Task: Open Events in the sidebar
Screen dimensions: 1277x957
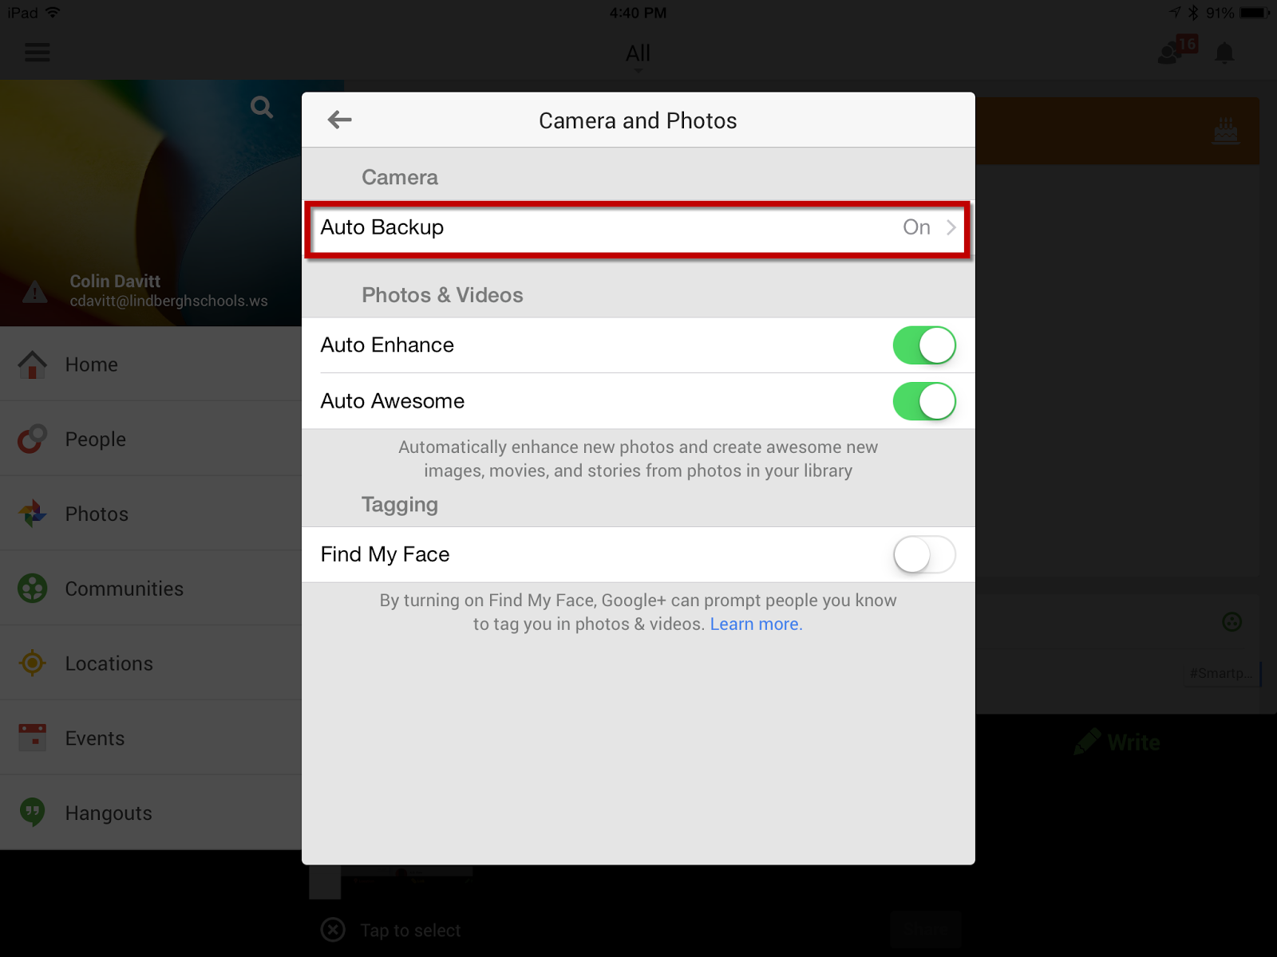Action: (151, 738)
